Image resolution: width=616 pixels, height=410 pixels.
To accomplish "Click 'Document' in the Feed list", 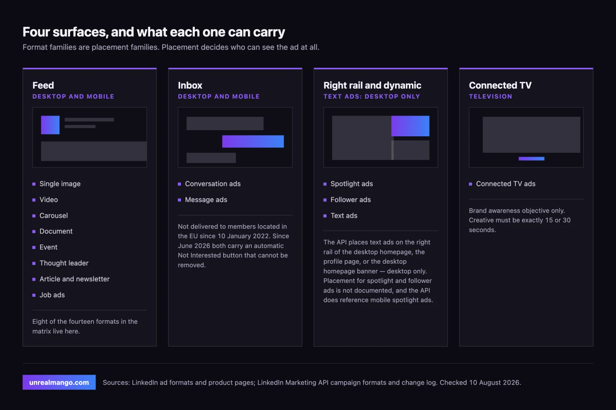I will point(56,231).
